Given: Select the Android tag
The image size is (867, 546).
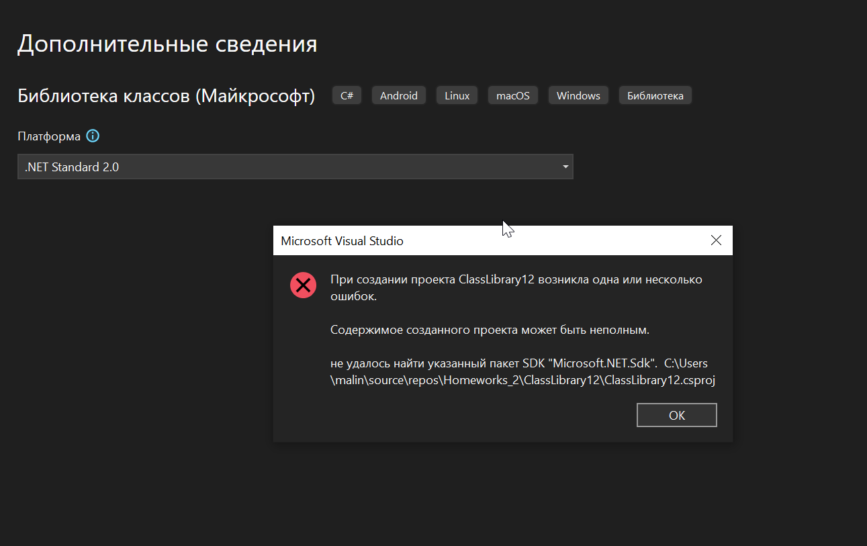Looking at the screenshot, I should pyautogui.click(x=399, y=95).
